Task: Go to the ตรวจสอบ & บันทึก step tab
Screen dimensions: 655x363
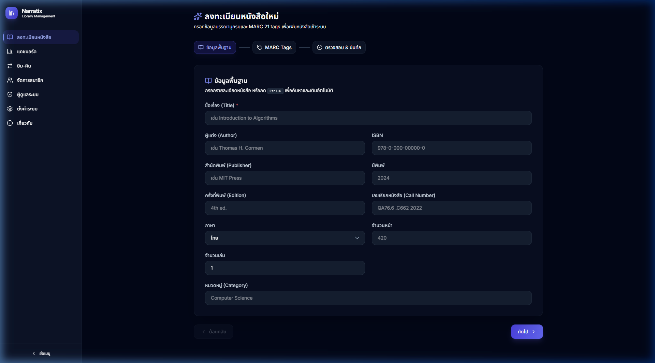Action: click(x=339, y=47)
